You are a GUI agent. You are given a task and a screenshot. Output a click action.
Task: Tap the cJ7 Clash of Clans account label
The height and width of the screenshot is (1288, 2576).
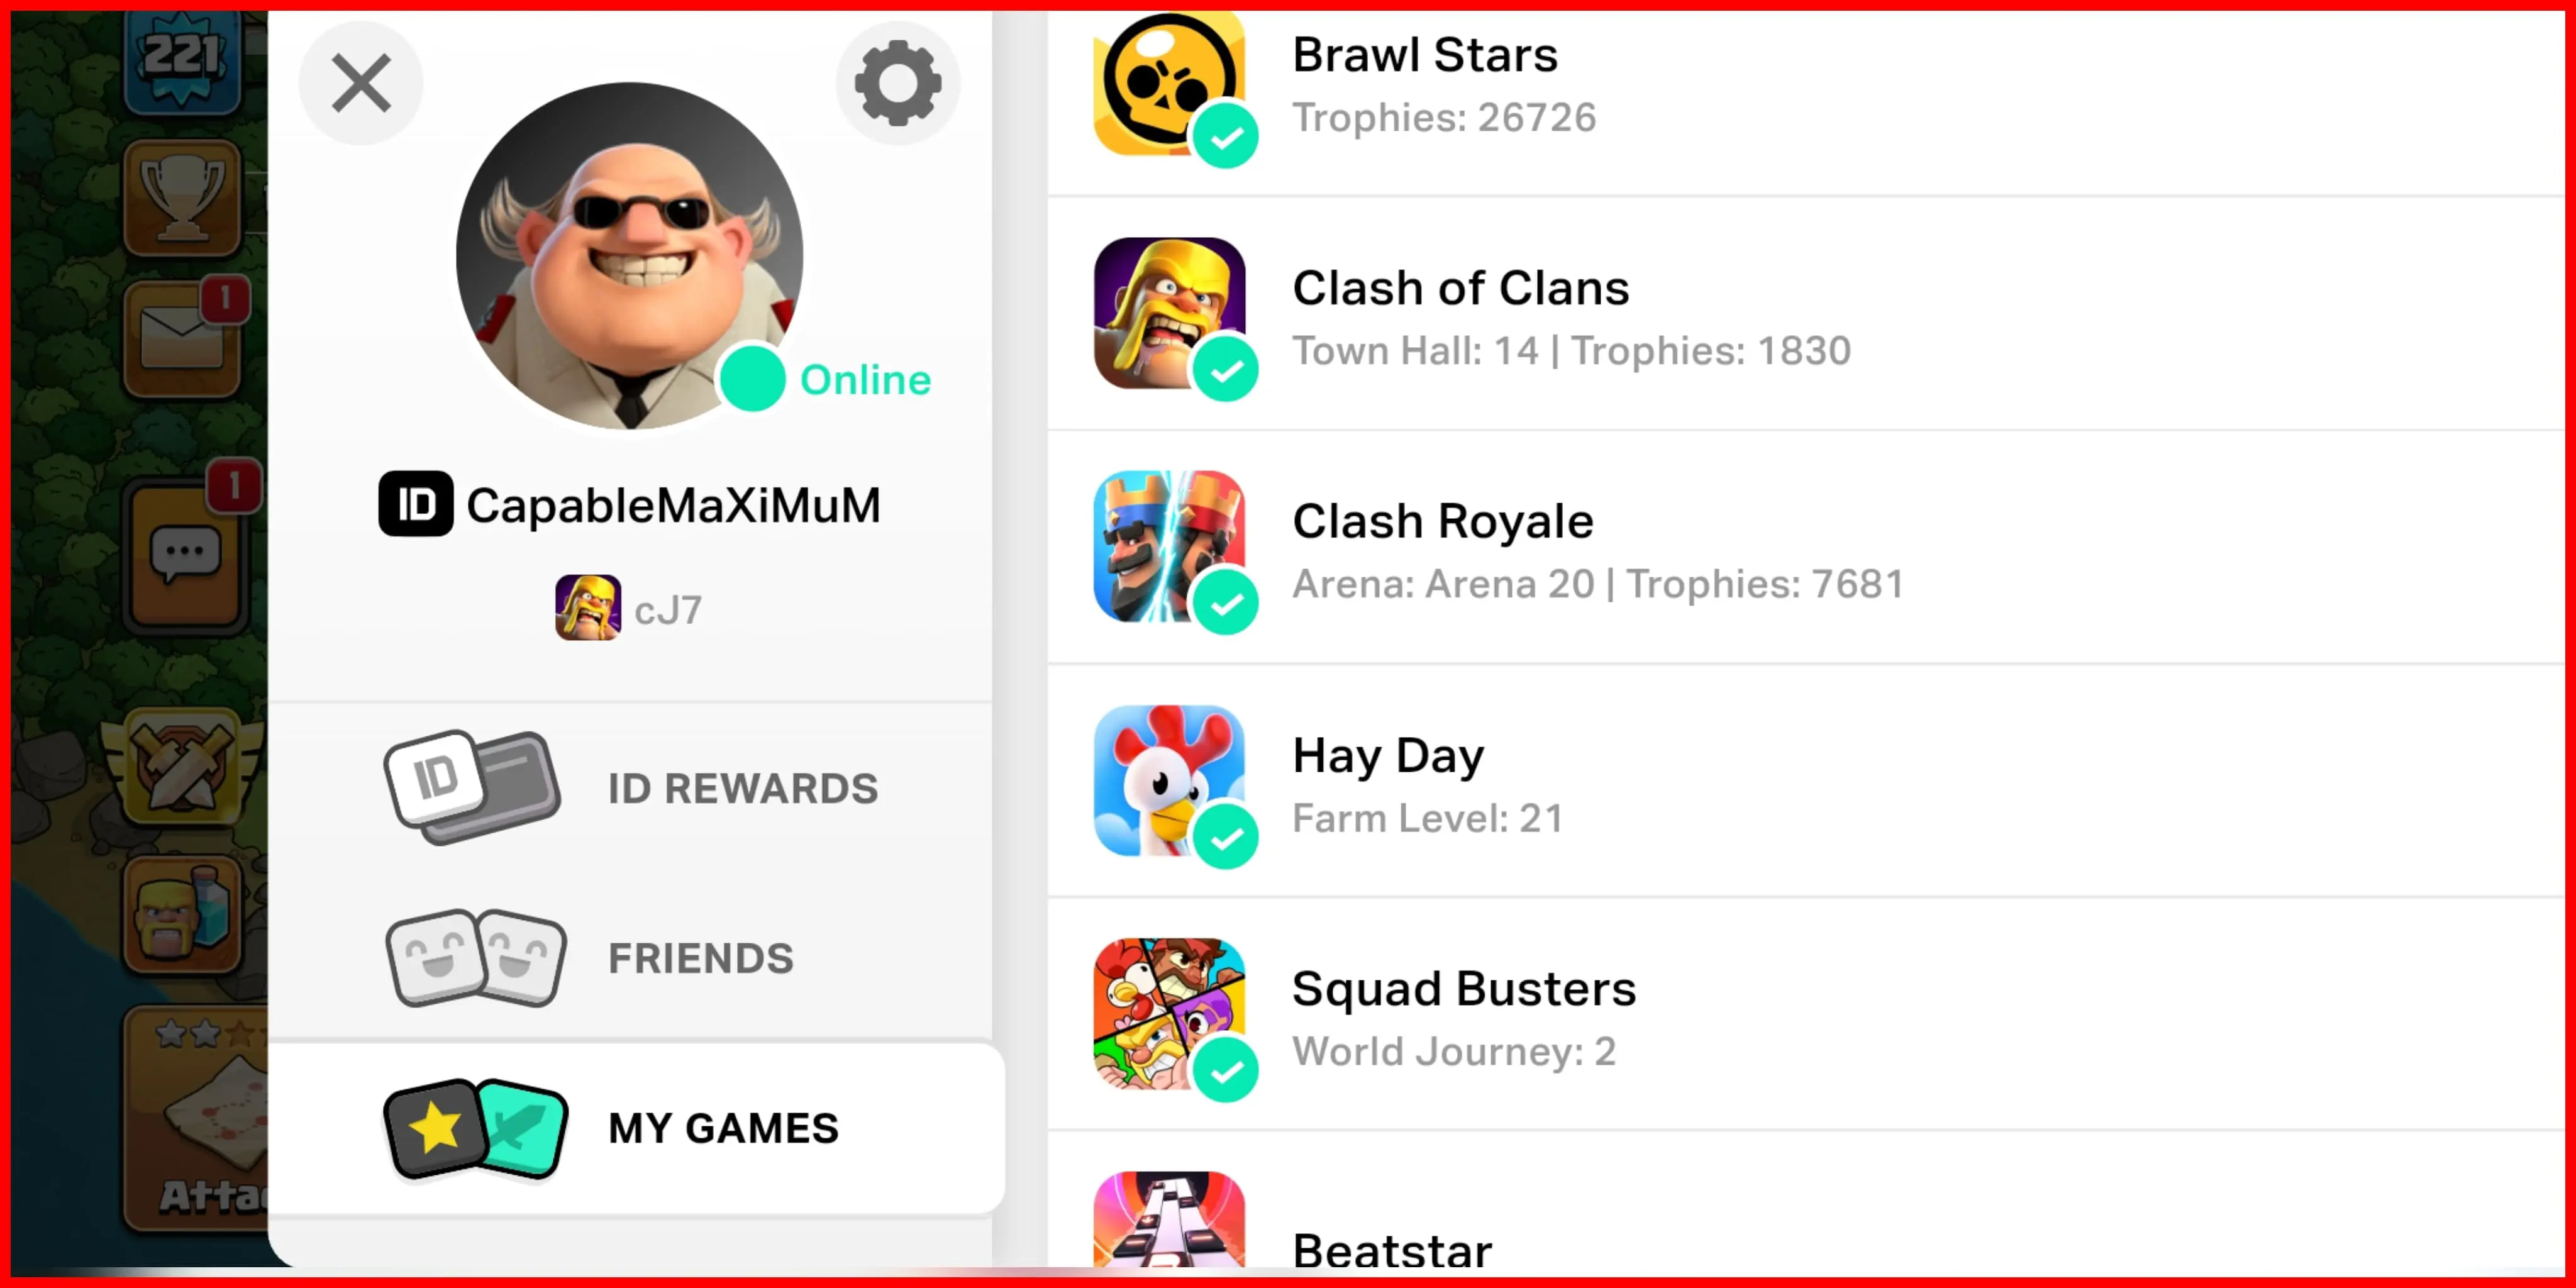pos(629,608)
